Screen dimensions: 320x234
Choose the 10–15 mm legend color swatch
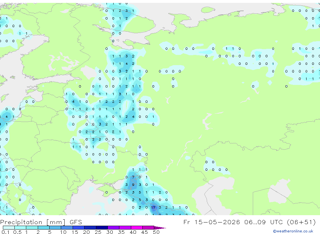click(x=67, y=228)
